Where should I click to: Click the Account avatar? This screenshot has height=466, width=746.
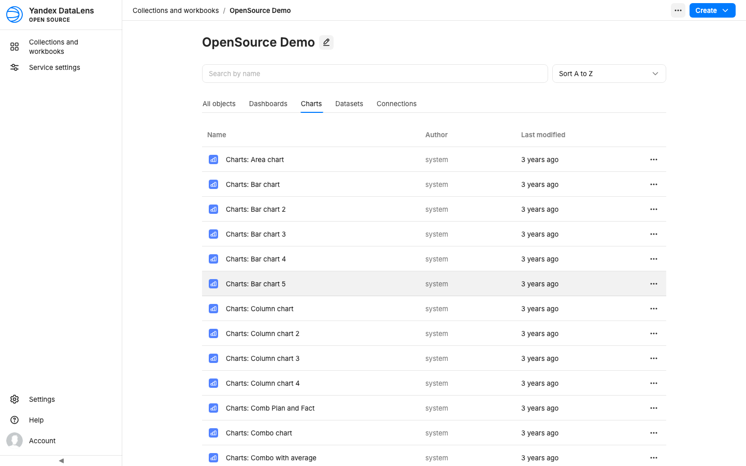(x=15, y=441)
